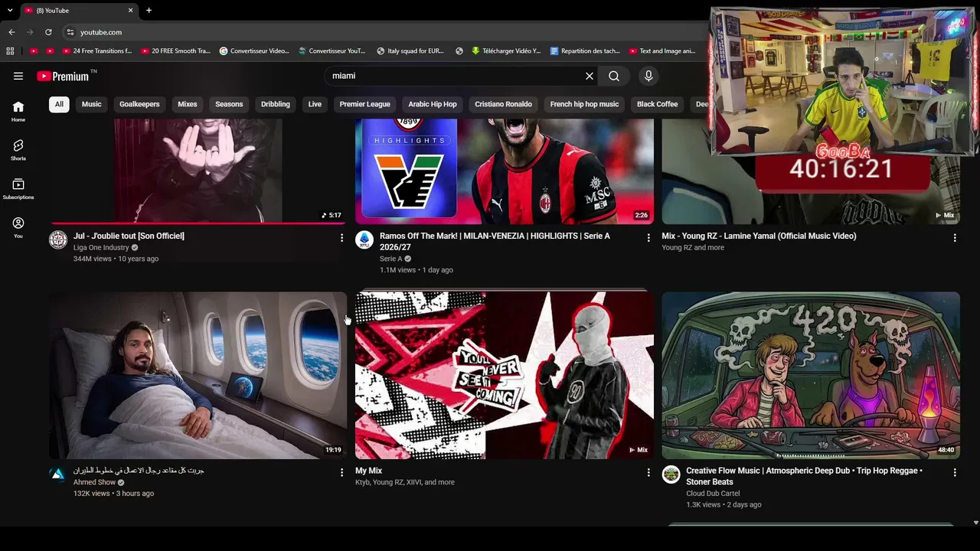The width and height of the screenshot is (980, 551).
Task: Open the first Convertisseur Video... bookmark
Action: (254, 51)
